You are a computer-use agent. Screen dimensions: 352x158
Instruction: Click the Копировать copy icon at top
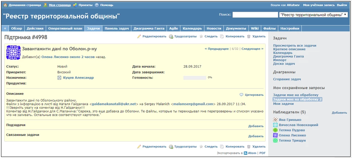coord(222,36)
